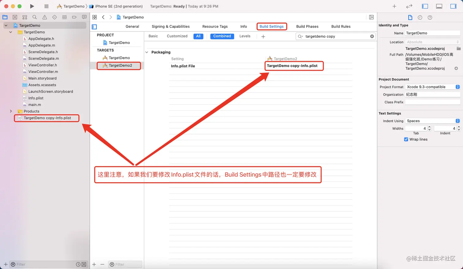This screenshot has width=463, height=269.
Task: Open the Build Rules tab
Action: pos(341,27)
